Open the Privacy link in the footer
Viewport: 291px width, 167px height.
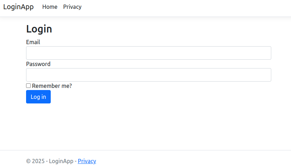pos(87,161)
